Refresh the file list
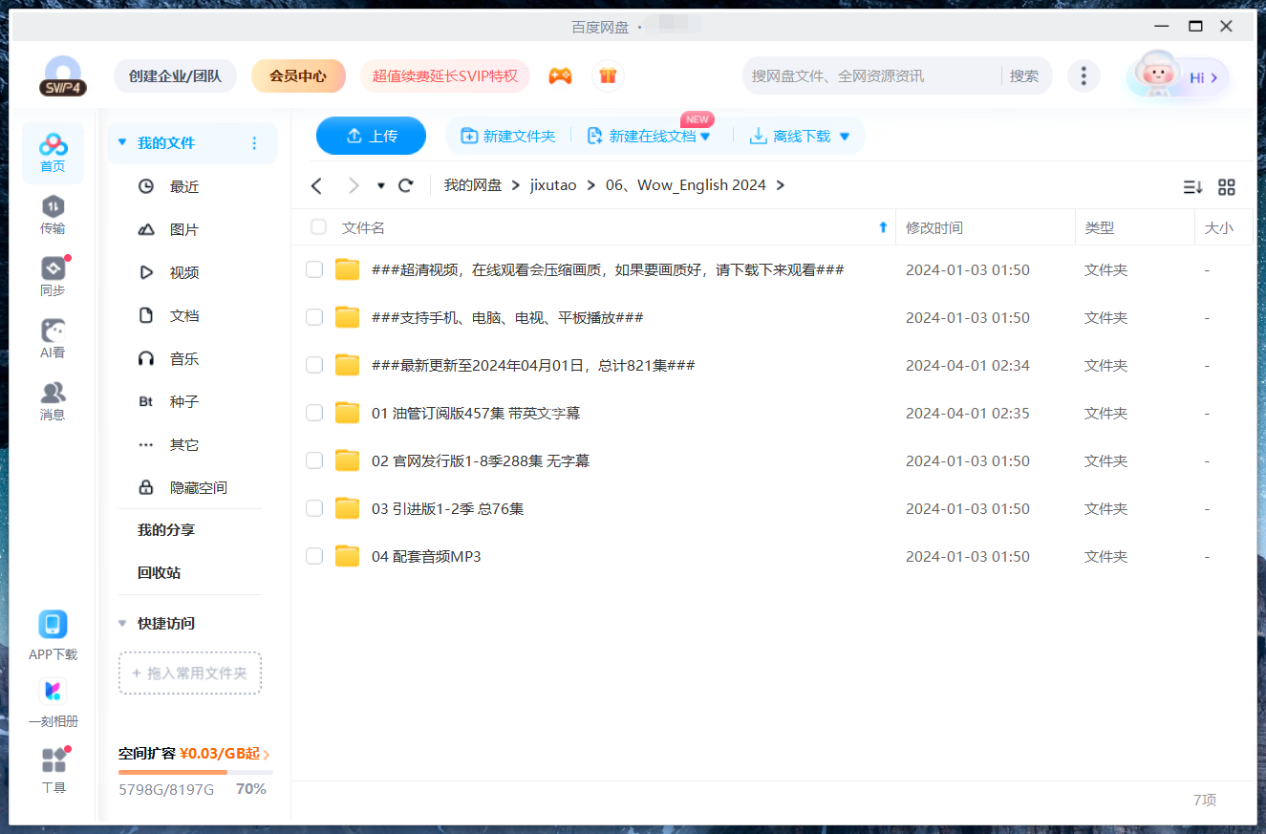Screen dimensions: 1266x834 (x=406, y=185)
